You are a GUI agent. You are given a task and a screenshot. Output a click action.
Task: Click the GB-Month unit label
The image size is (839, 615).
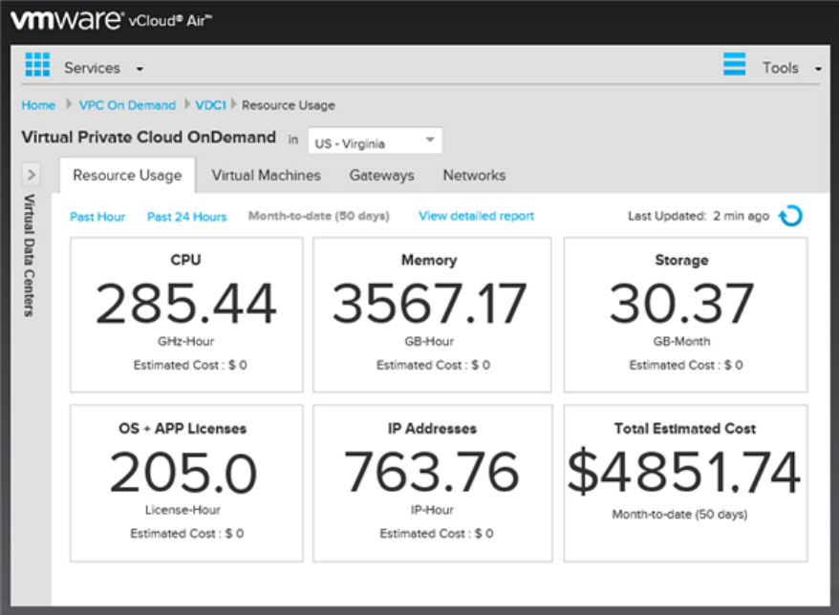681,341
